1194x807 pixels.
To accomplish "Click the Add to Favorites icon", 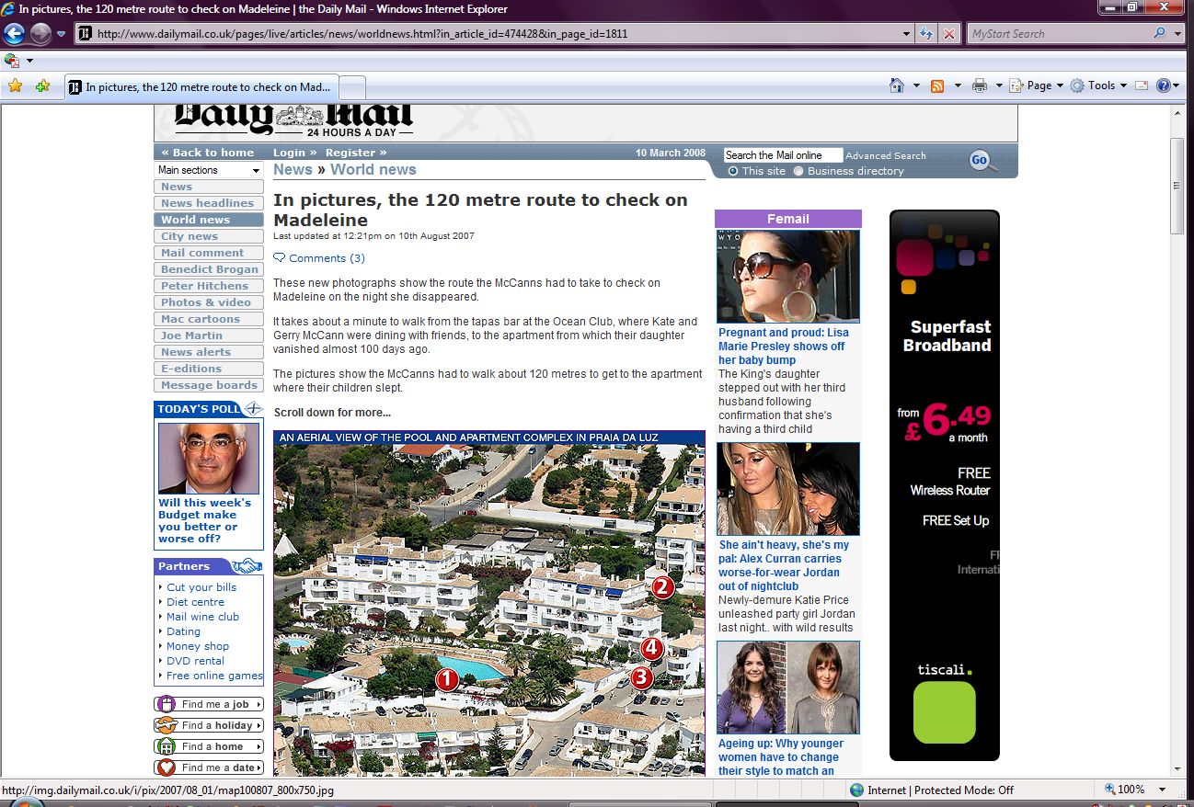I will point(42,86).
